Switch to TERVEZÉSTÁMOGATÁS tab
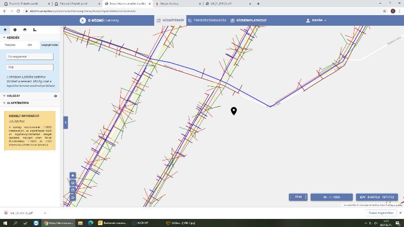The width and height of the screenshot is (404, 227). point(207,20)
